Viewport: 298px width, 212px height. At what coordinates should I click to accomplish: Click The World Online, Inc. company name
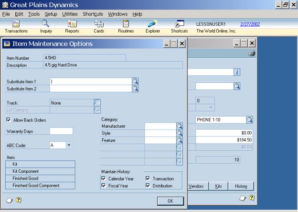coord(216,31)
